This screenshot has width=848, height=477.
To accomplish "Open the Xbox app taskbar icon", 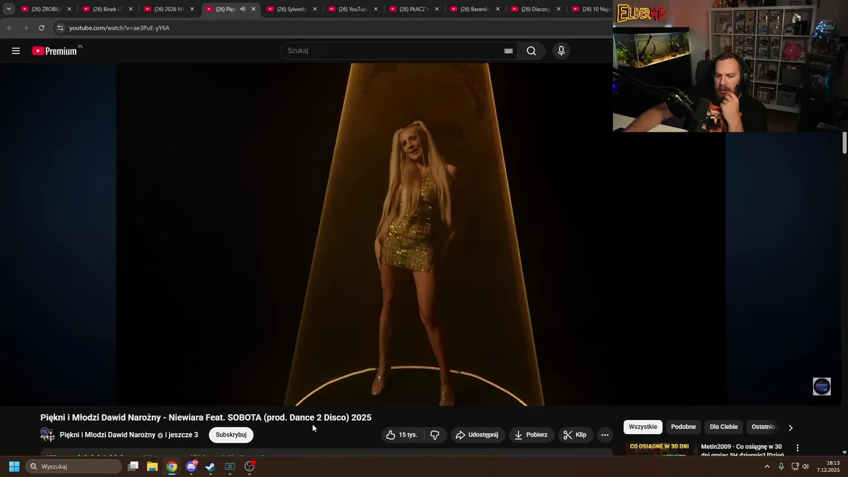I will click(230, 466).
